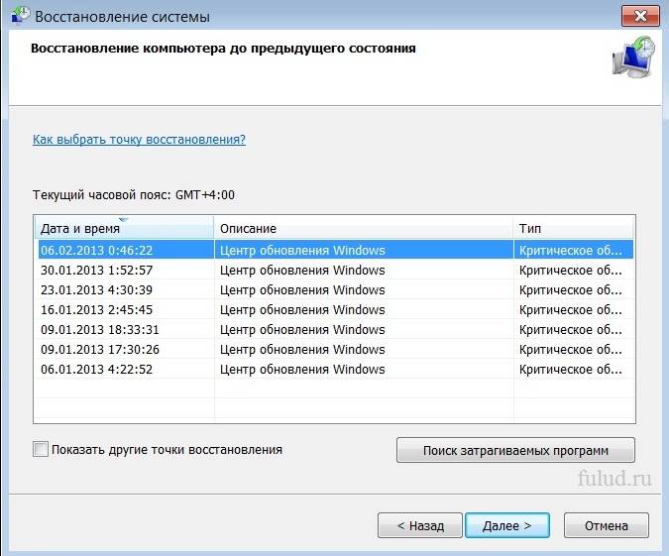Click the sort arrow above 'Дата и время'
The width and height of the screenshot is (669, 556).
pos(124,219)
